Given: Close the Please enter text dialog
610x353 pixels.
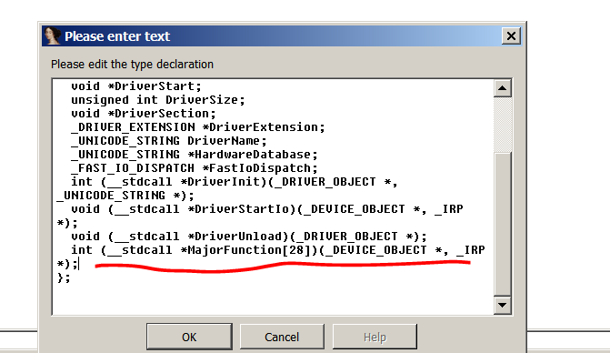Looking at the screenshot, I should click(511, 36).
